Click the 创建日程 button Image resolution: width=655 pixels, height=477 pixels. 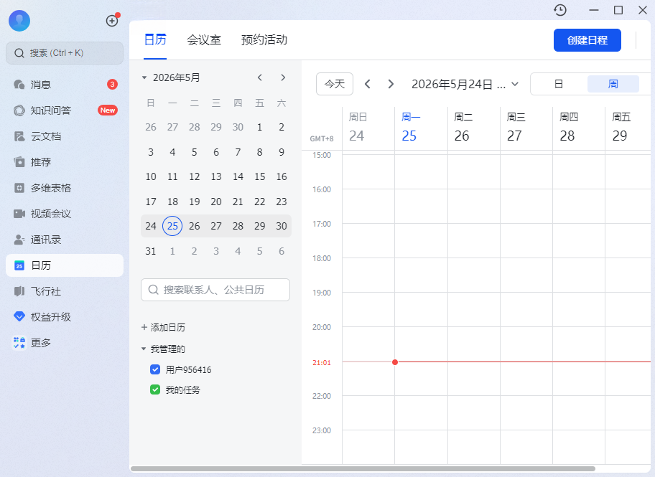587,40
